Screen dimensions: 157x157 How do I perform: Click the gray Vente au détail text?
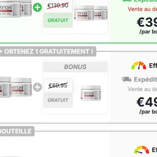pos(142,89)
